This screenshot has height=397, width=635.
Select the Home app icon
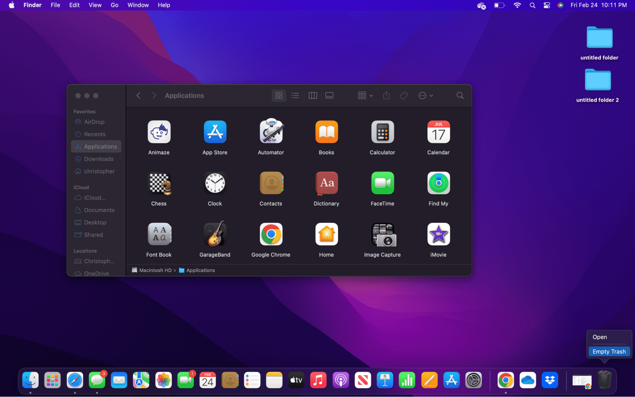[327, 234]
